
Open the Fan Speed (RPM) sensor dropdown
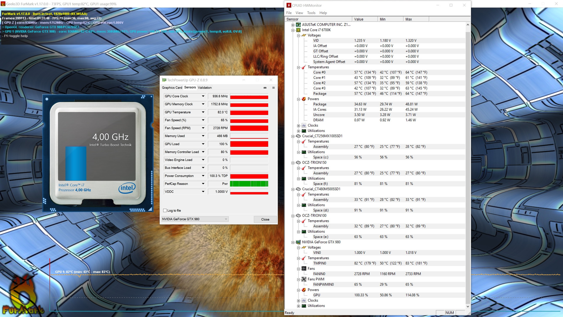203,128
